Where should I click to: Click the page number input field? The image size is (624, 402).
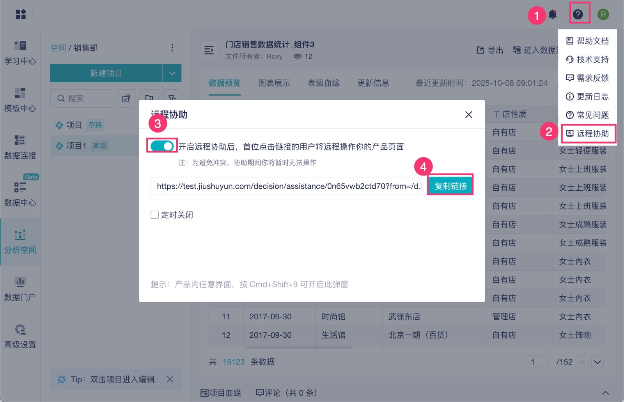point(537,362)
